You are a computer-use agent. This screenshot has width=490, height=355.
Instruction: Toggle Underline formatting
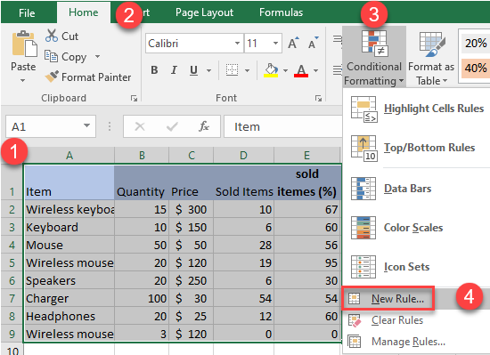click(193, 70)
